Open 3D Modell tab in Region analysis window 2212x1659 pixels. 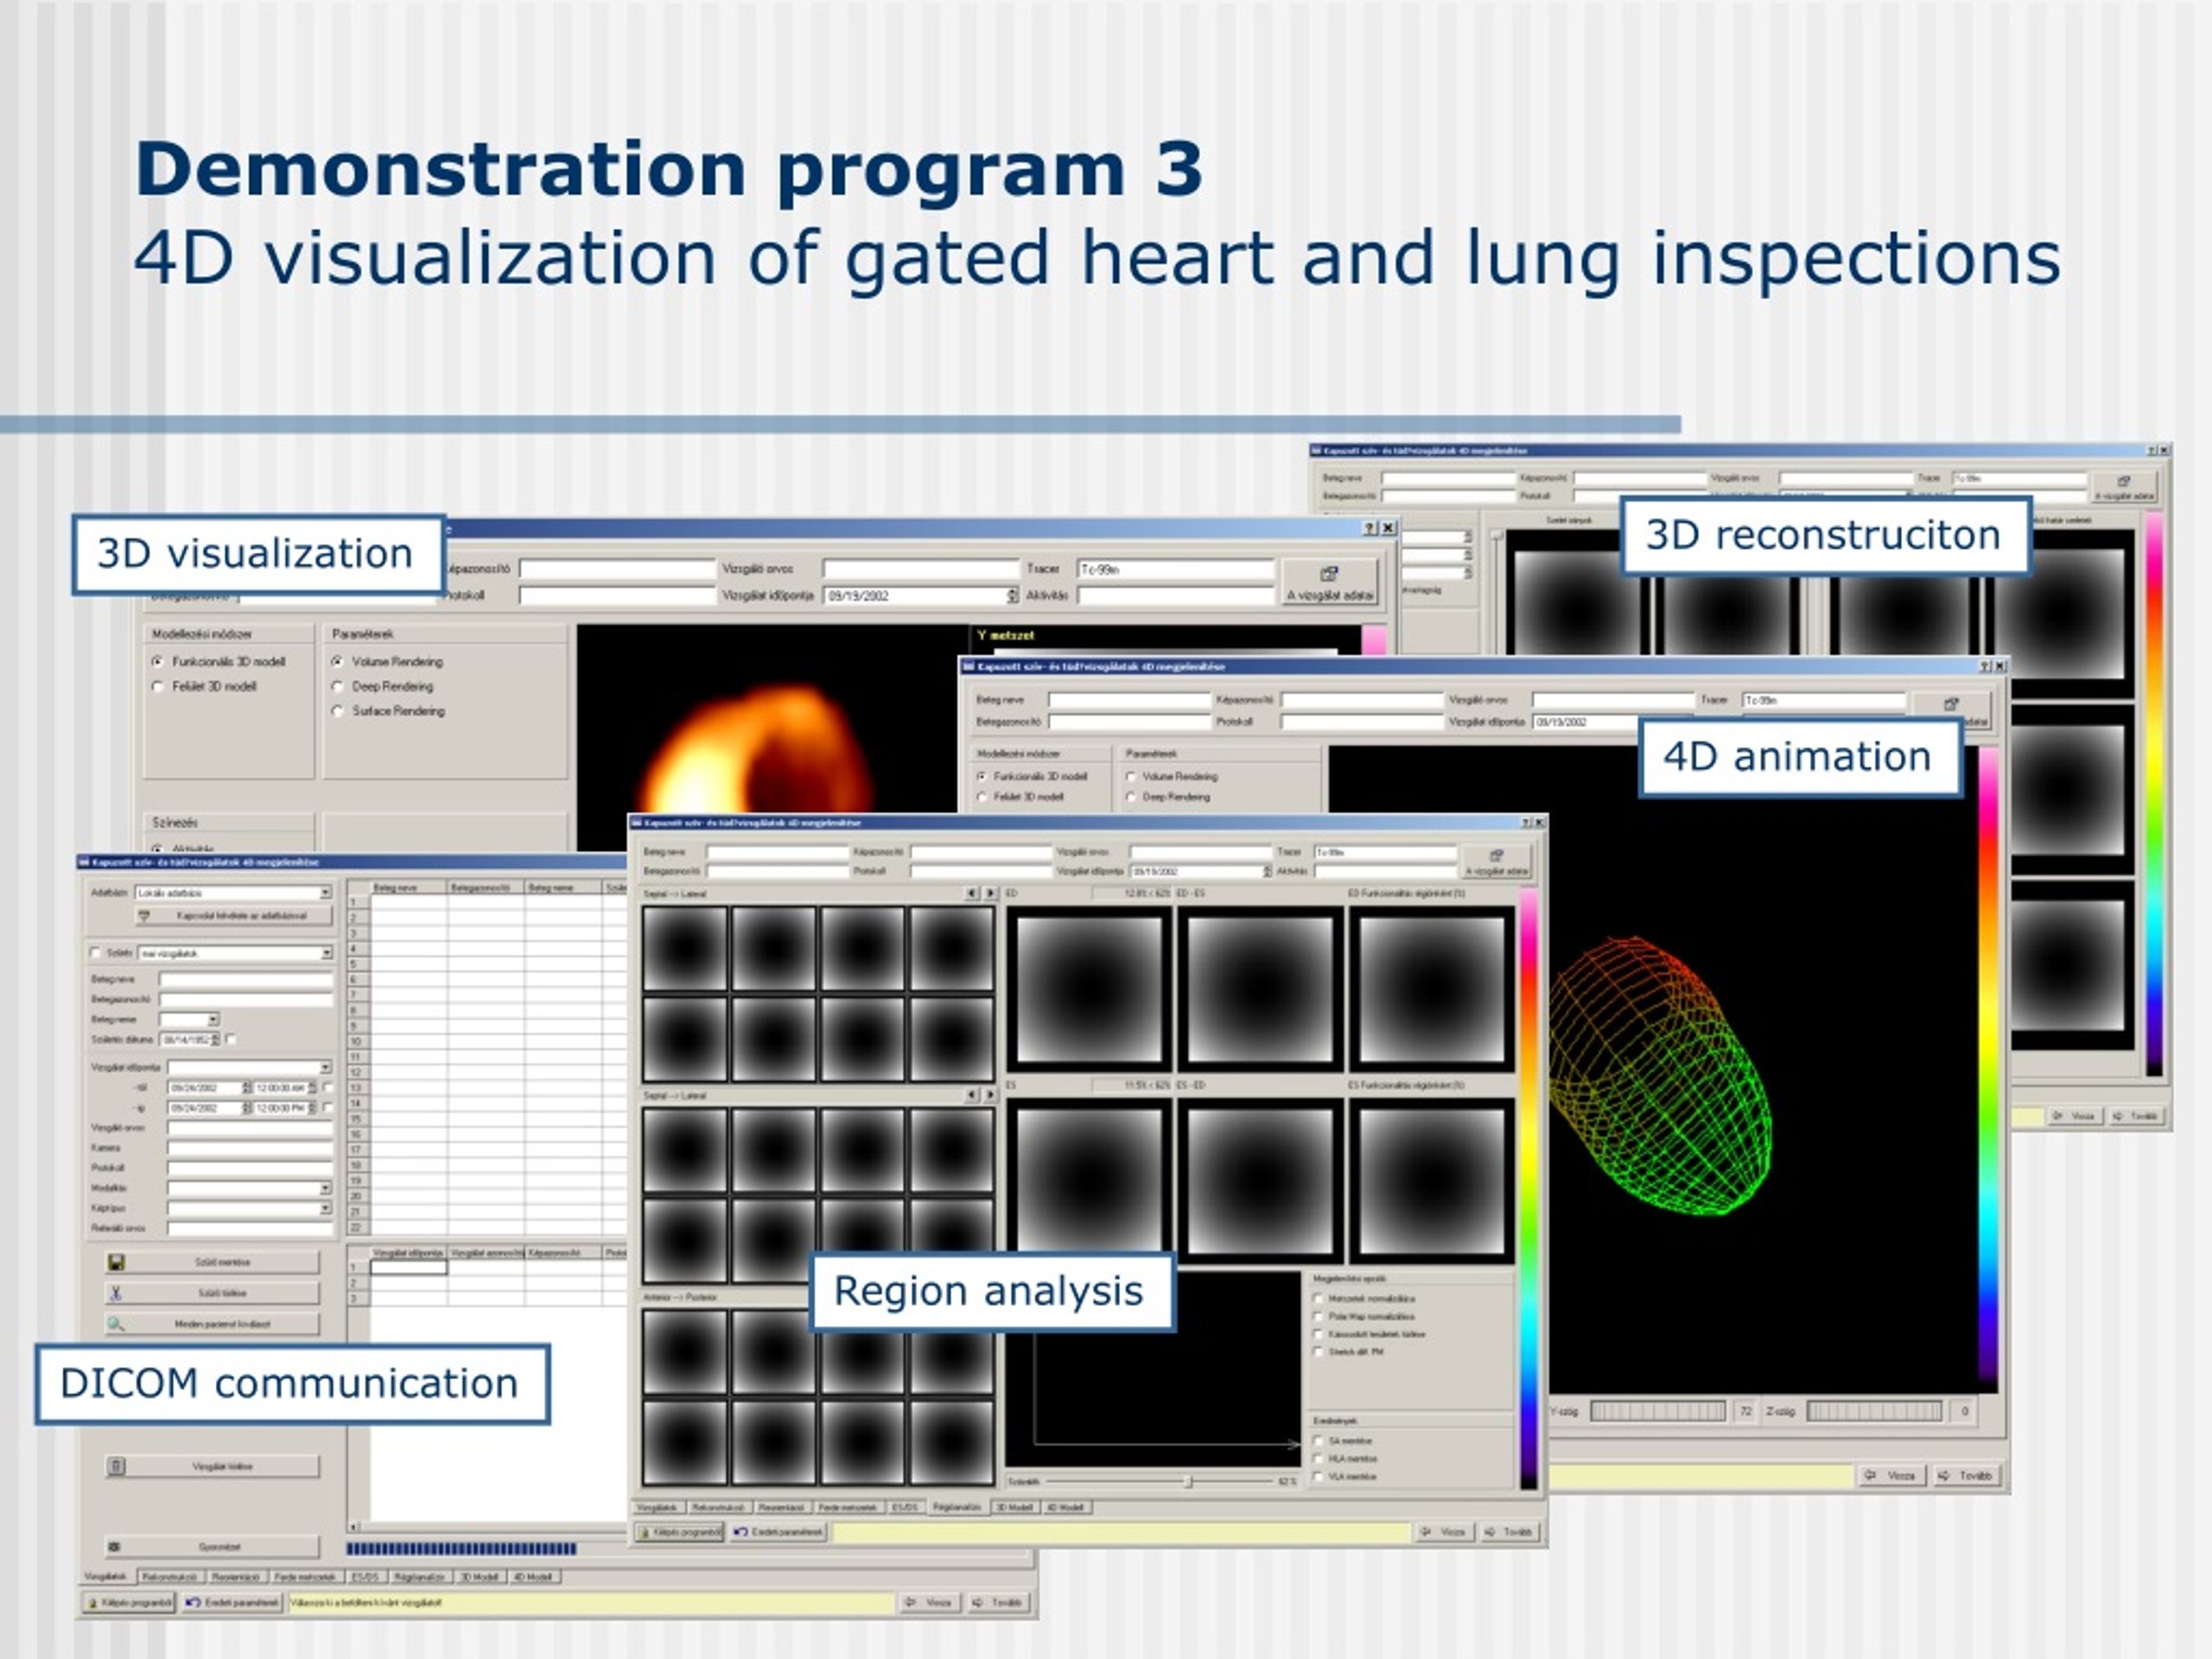tap(1014, 1507)
